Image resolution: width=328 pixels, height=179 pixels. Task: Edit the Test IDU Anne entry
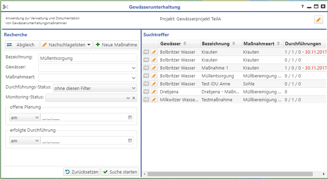[154, 84]
